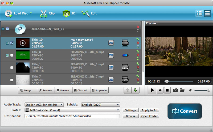Move selected title down with green arrow
The image size is (213, 132).
coord(135,90)
